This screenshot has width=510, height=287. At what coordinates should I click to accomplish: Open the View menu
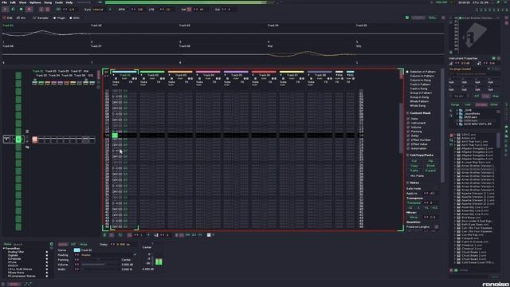[x=22, y=2]
